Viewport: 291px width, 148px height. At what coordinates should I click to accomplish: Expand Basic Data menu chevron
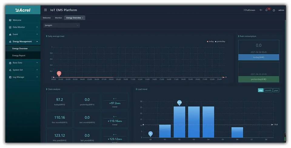pyautogui.click(x=37, y=63)
